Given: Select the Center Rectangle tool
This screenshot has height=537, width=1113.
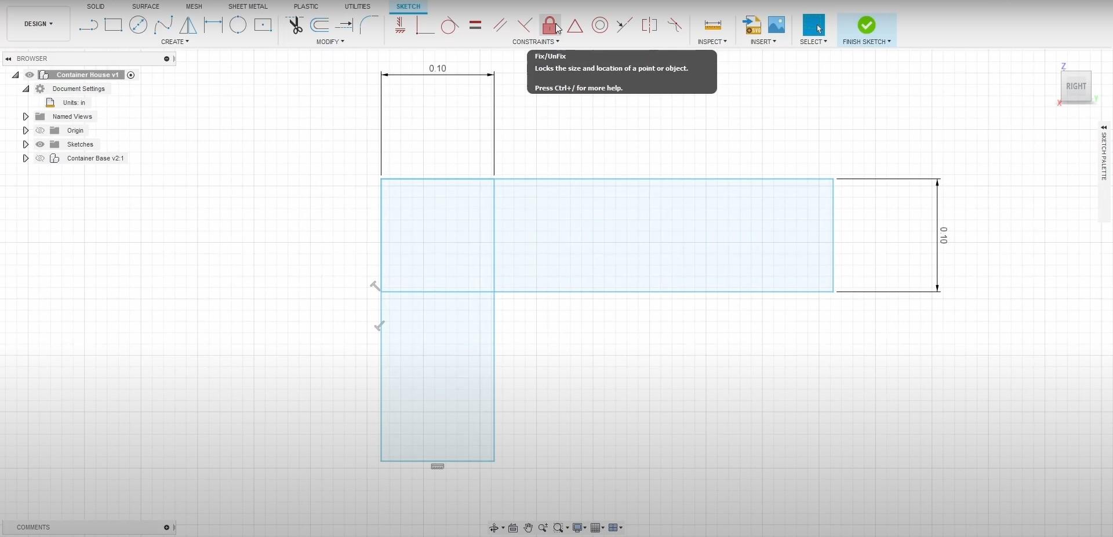Looking at the screenshot, I should point(263,25).
